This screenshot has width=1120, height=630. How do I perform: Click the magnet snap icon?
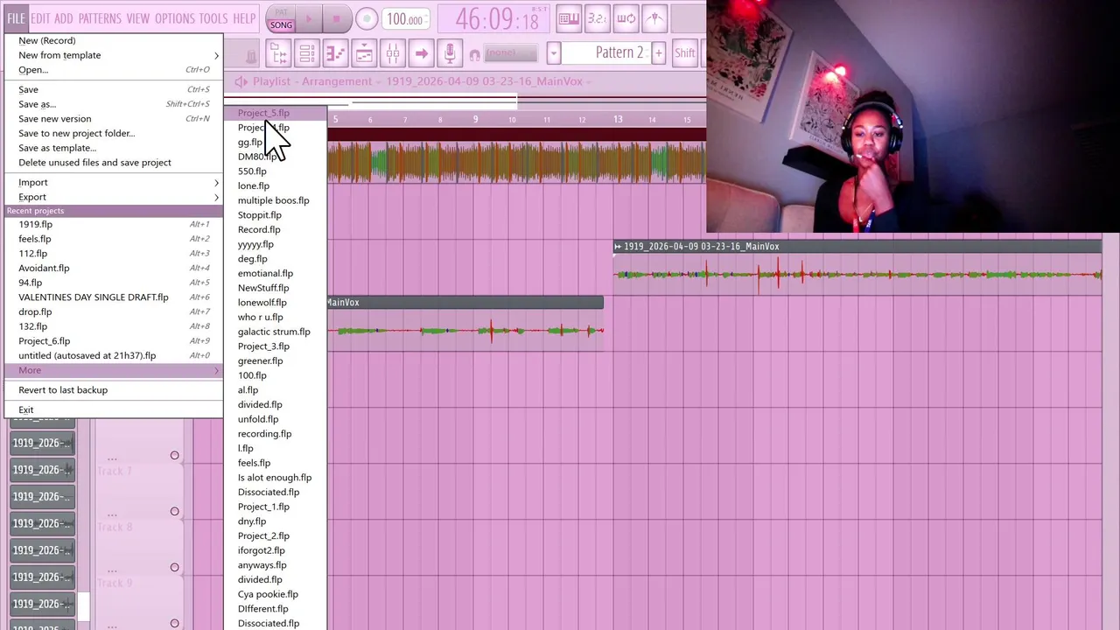(475, 54)
